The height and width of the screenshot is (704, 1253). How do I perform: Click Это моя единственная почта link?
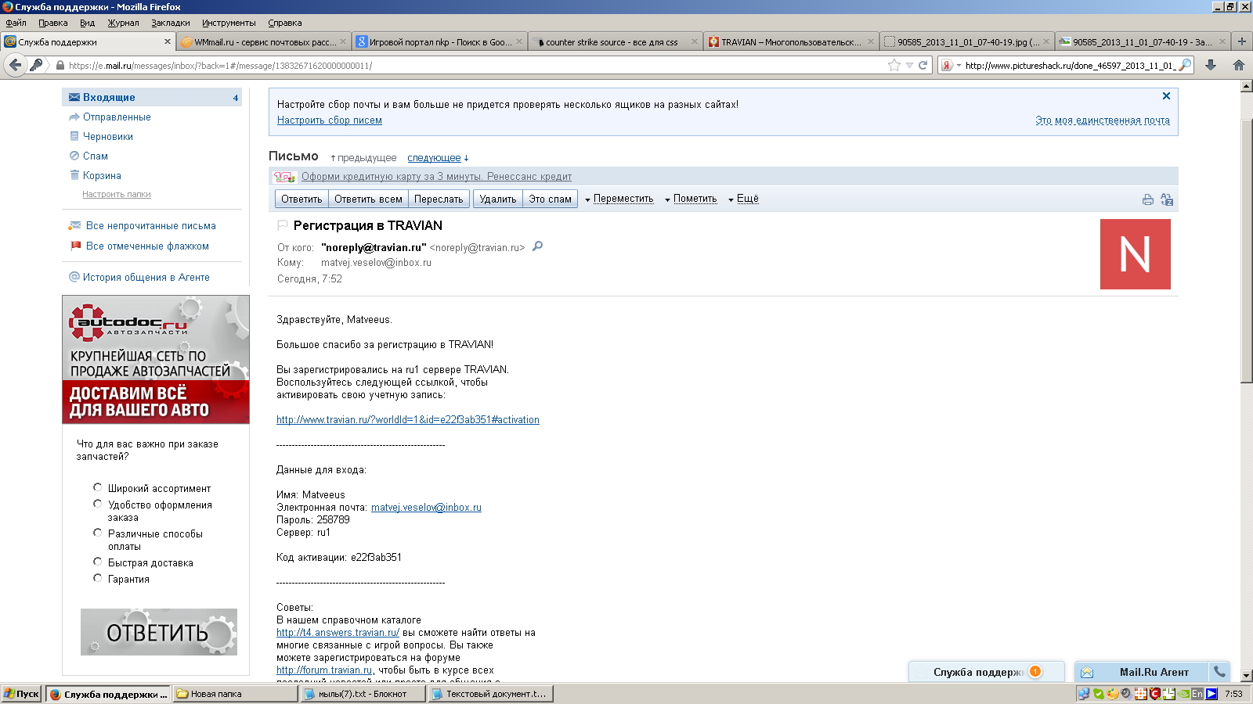tap(1103, 120)
